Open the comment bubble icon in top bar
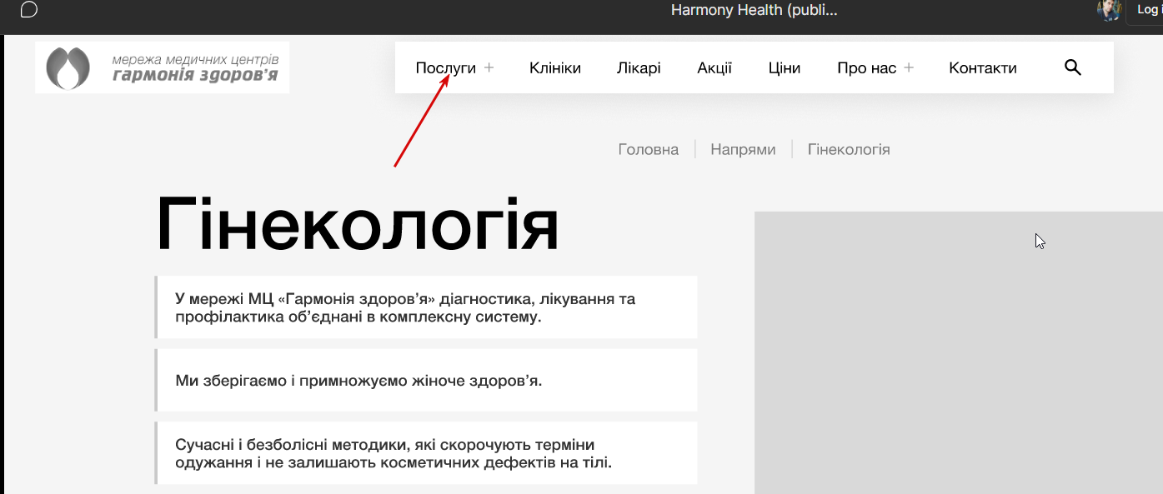 [28, 10]
